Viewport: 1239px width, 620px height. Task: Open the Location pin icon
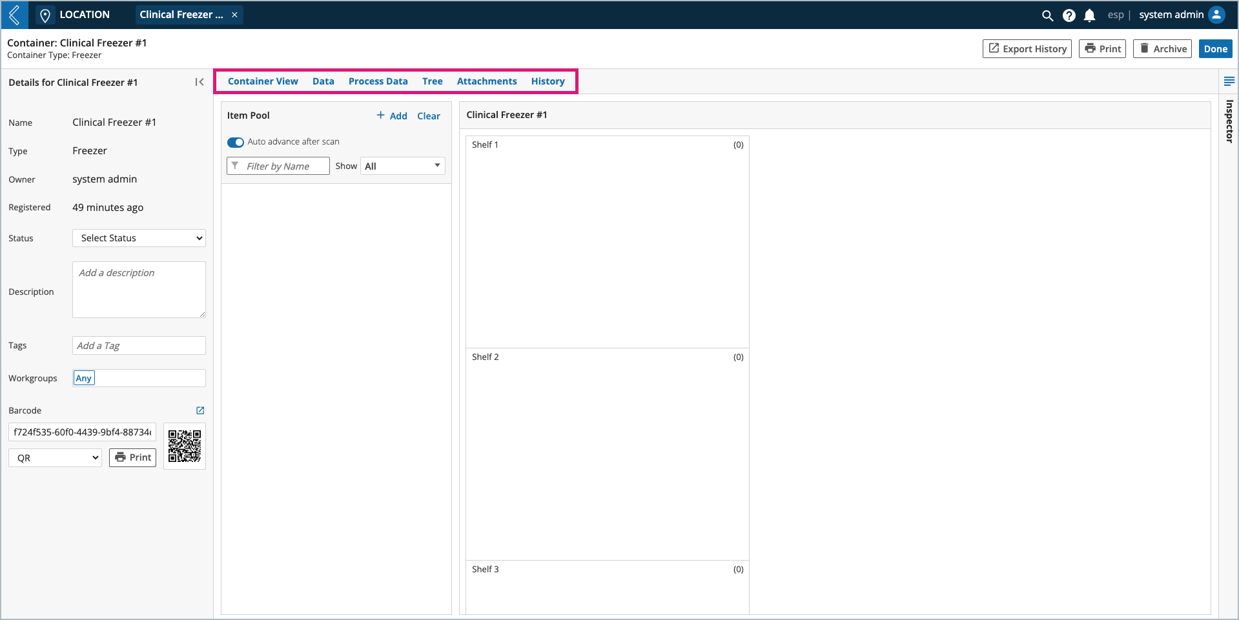[x=45, y=15]
